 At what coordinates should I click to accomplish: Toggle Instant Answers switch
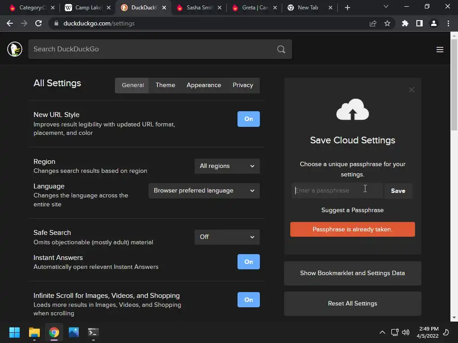(249, 262)
